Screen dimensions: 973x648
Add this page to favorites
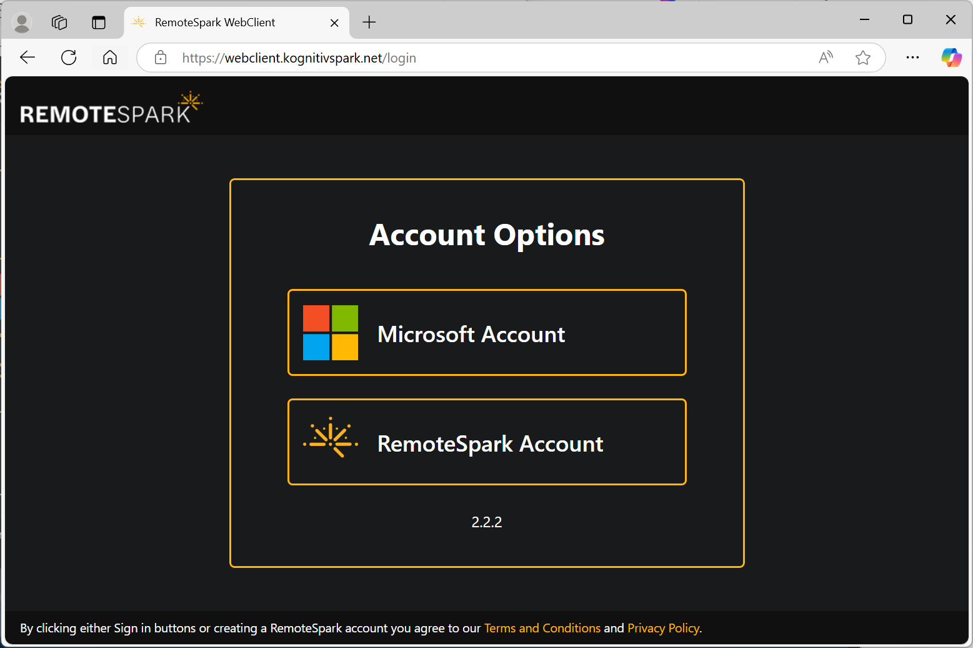(863, 58)
